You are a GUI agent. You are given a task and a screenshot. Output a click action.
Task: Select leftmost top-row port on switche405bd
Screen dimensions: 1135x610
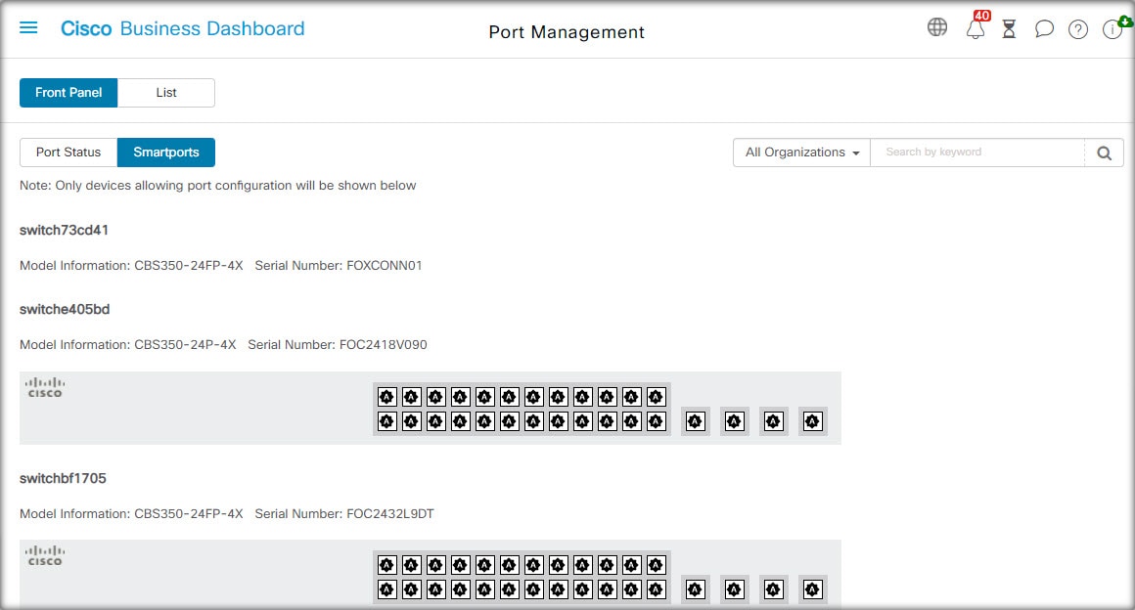[x=387, y=397]
